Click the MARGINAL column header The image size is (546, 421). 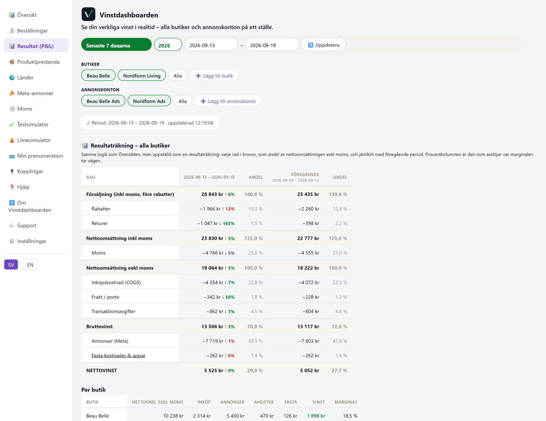coord(346,402)
